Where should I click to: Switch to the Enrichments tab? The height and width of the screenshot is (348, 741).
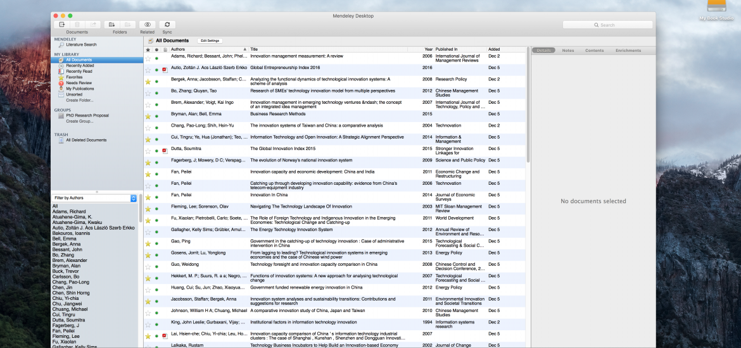[x=628, y=51]
